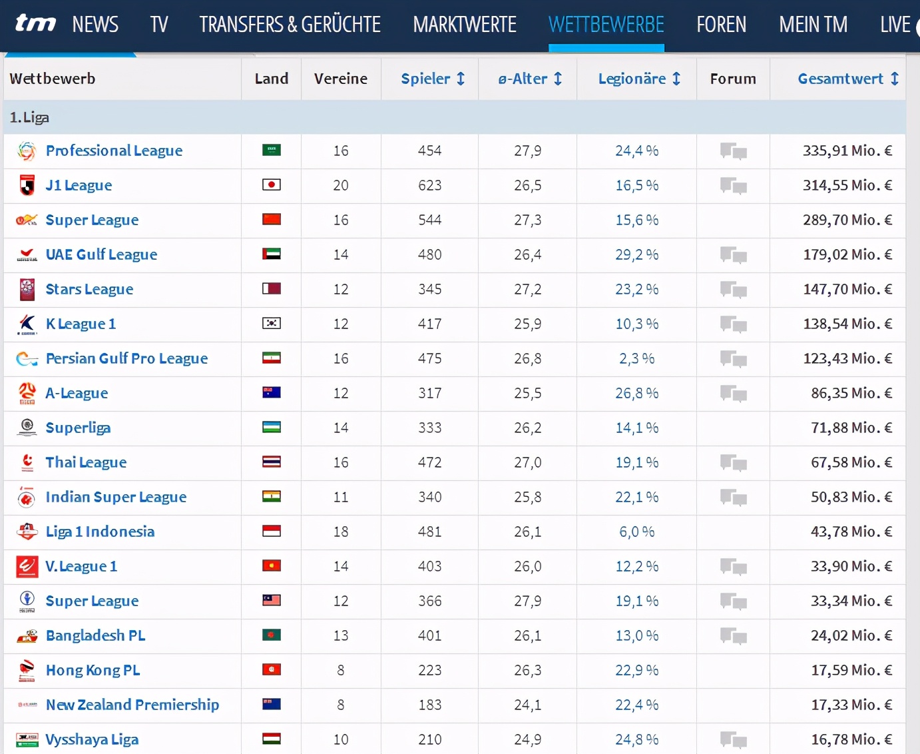The width and height of the screenshot is (920, 754).
Task: Open the forum for Persian Gulf Pro League
Action: point(733,358)
